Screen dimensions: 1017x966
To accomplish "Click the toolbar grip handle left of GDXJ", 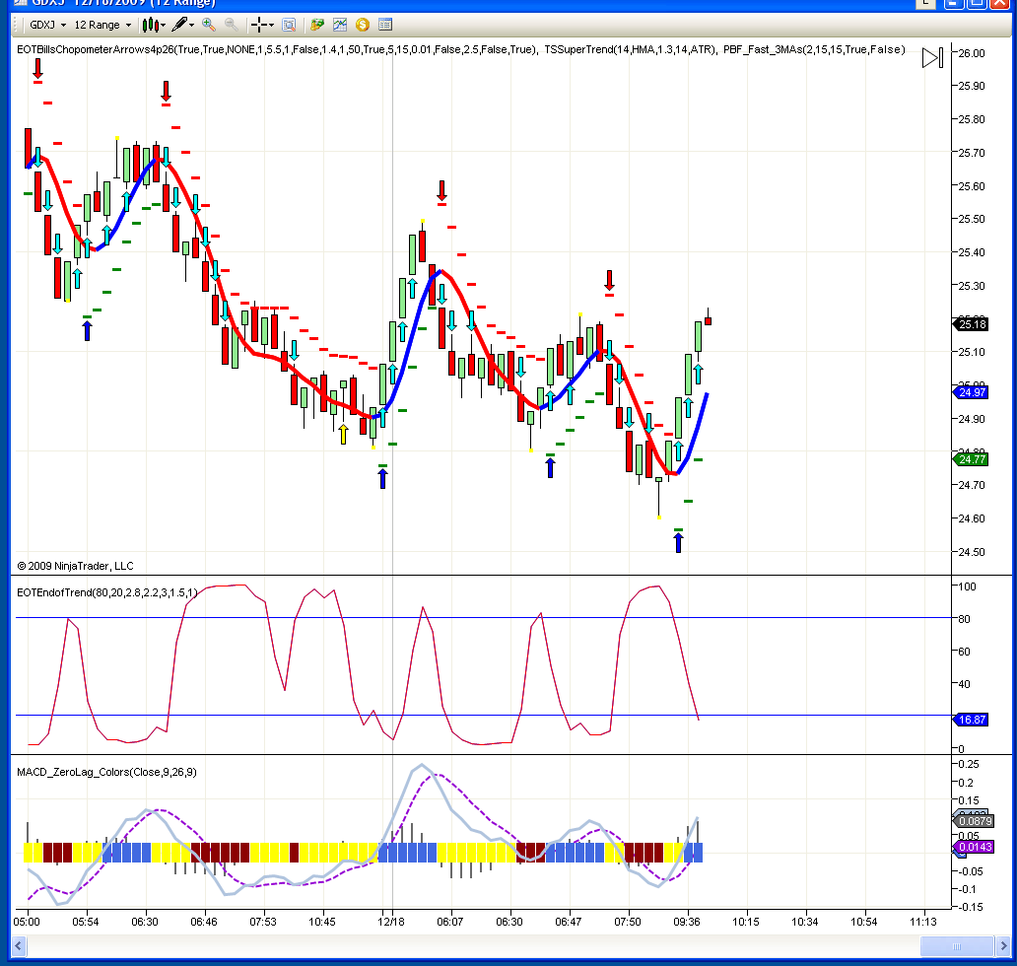I will click(16, 26).
